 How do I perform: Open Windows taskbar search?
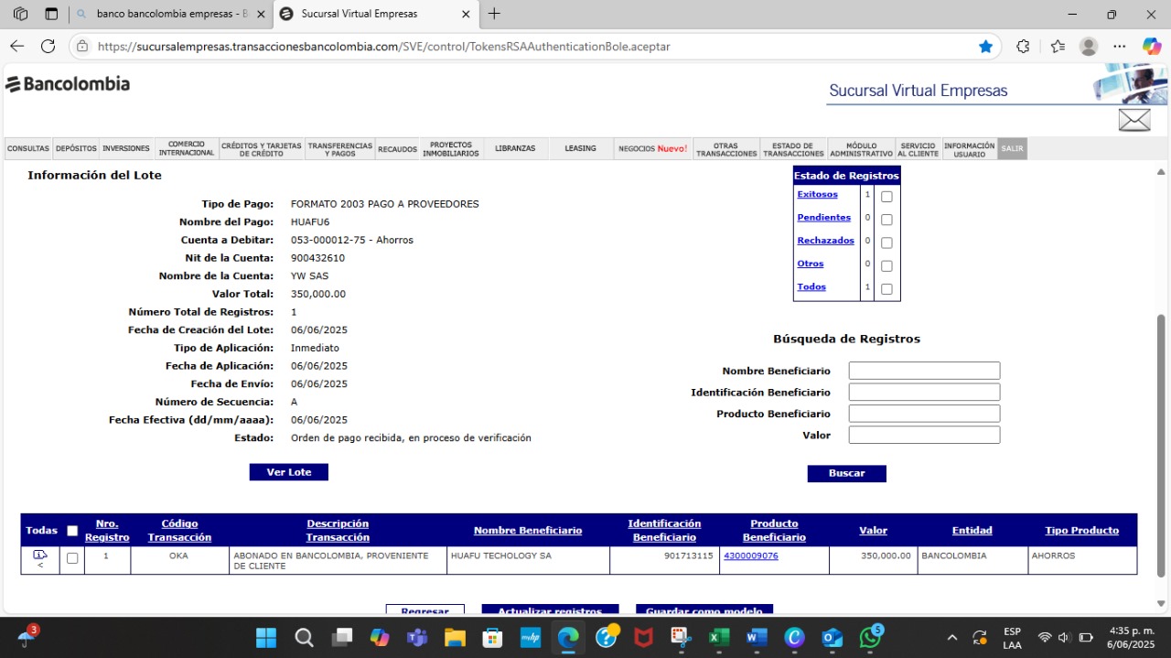(x=304, y=637)
